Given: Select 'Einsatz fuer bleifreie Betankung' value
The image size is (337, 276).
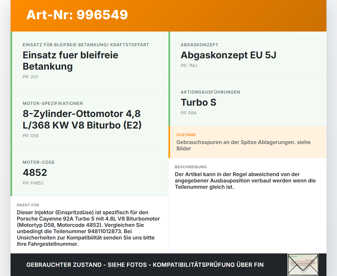Looking at the screenshot, I should pos(71,61).
